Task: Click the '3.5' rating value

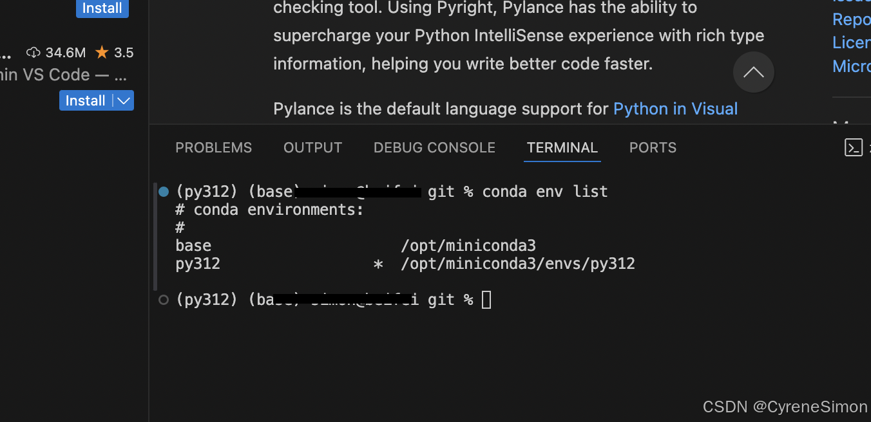Action: click(124, 53)
